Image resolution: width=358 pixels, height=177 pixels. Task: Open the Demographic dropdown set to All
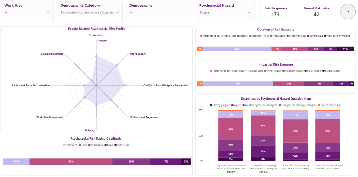(x=159, y=12)
